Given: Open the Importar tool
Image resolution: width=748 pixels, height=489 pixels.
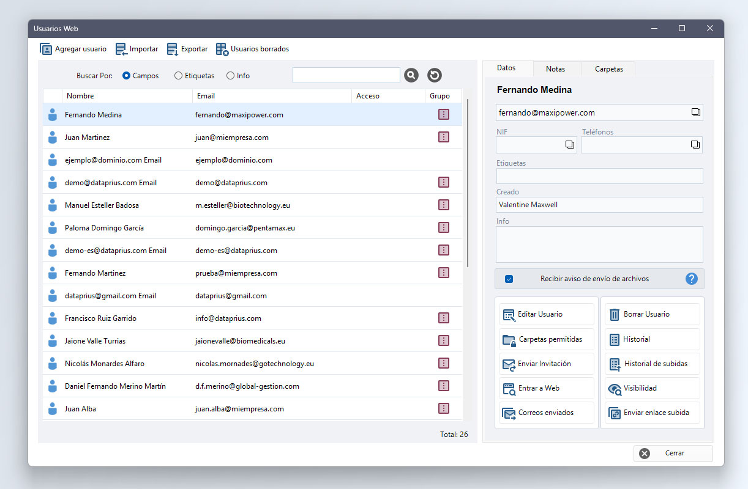Looking at the screenshot, I should pyautogui.click(x=137, y=49).
